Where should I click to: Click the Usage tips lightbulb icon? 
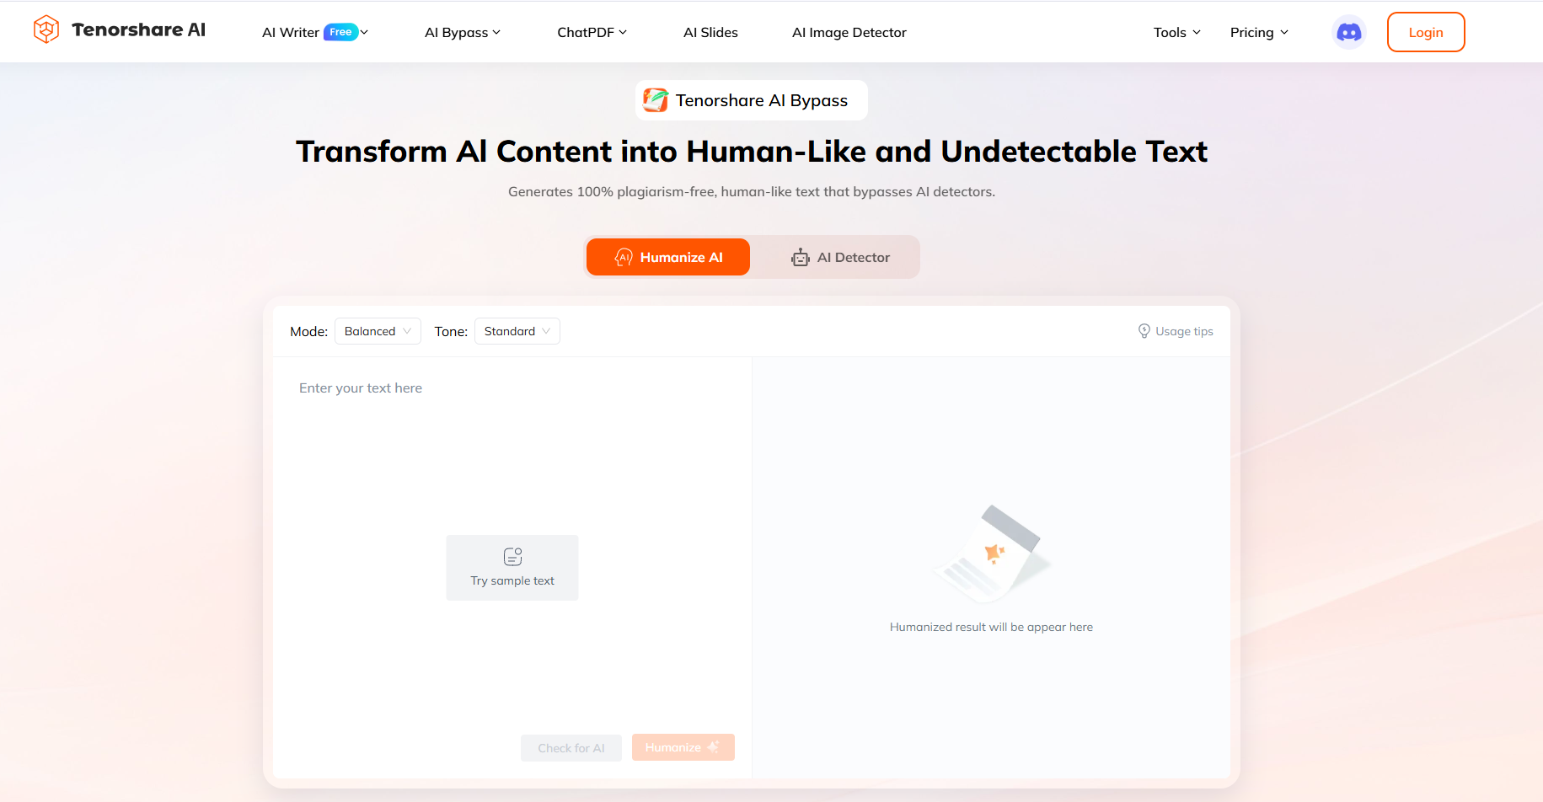pos(1144,331)
